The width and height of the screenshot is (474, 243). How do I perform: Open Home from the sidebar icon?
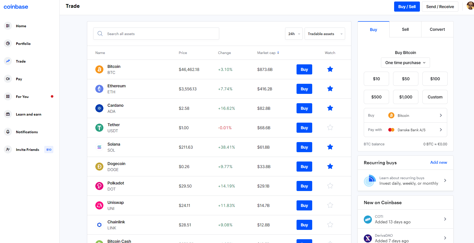[8, 26]
